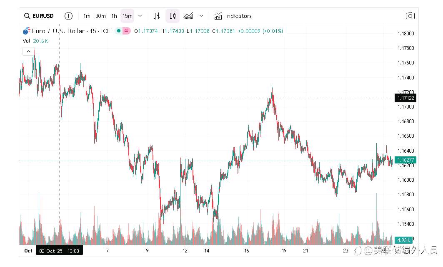Click the Euro/USD flag symbol icon
This screenshot has width=443, height=267.
pyautogui.click(x=26, y=31)
